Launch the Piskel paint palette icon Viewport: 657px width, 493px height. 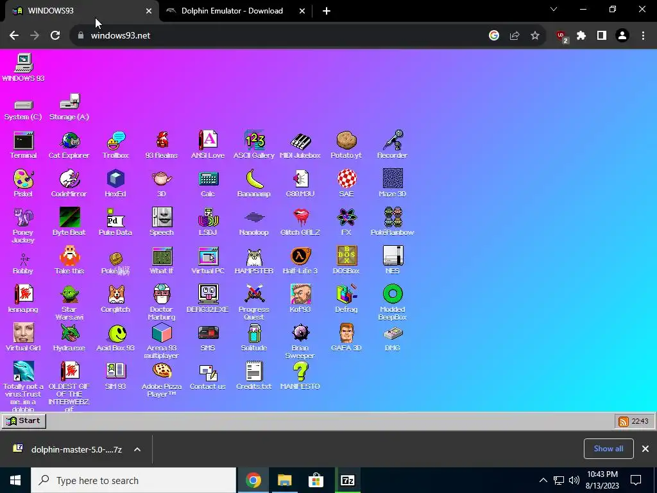click(23, 184)
